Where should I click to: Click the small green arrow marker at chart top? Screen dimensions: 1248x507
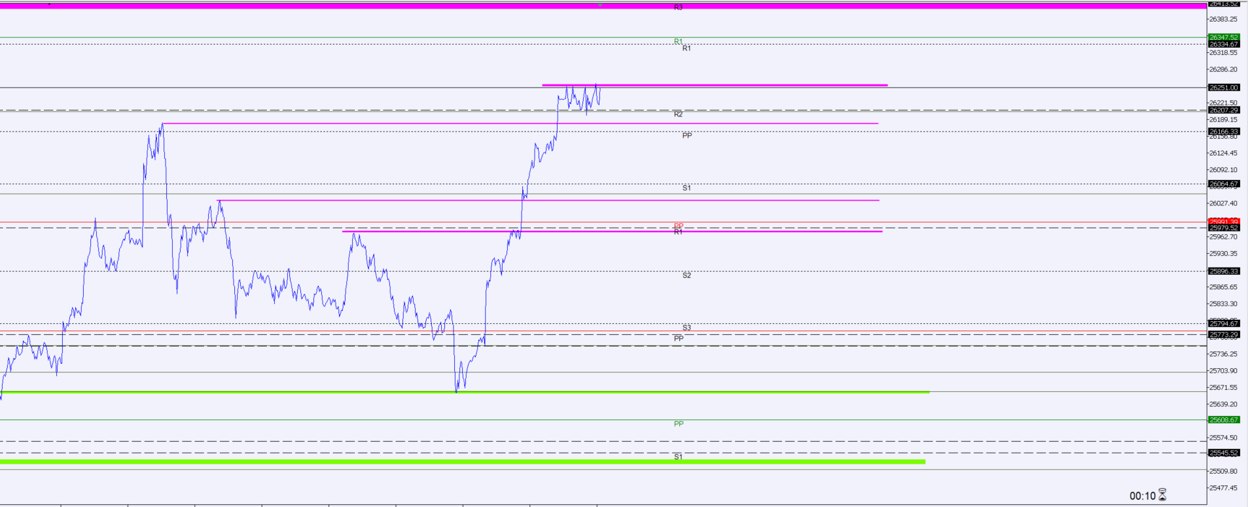tap(600, 5)
